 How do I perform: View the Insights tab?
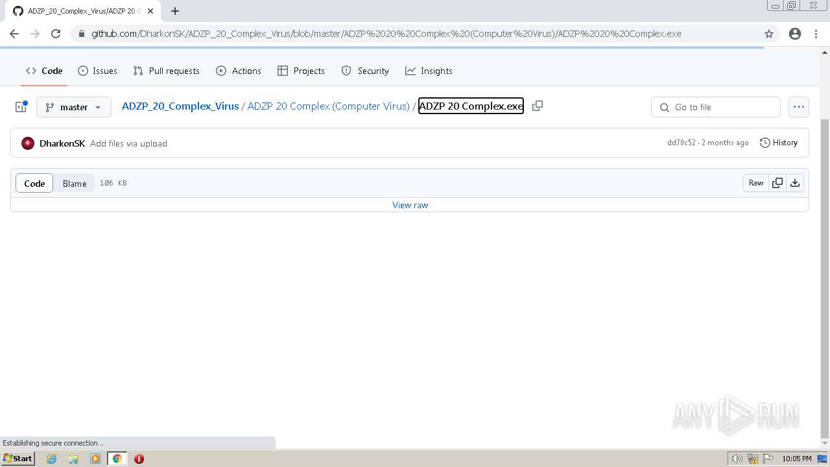coord(429,71)
